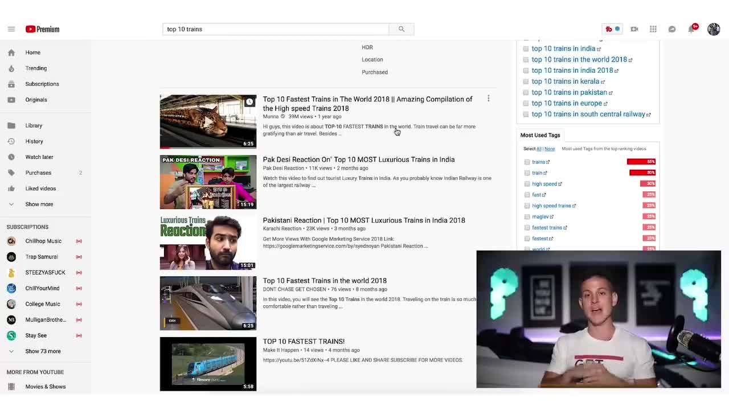This screenshot has height=410, width=729.
Task: Open the messages share icon
Action: (x=672, y=29)
